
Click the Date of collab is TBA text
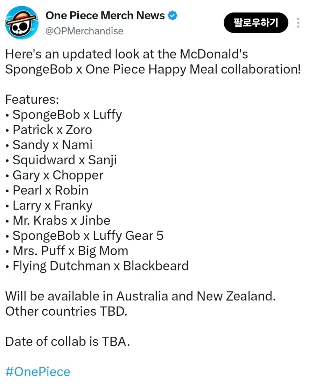68,342
